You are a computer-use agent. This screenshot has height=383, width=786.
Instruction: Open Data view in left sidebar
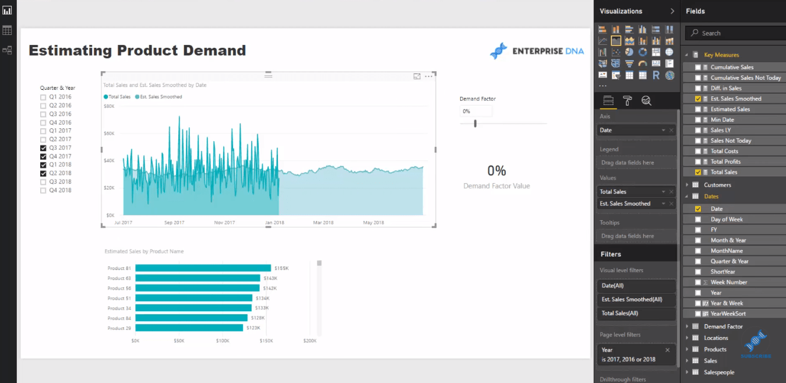[7, 30]
